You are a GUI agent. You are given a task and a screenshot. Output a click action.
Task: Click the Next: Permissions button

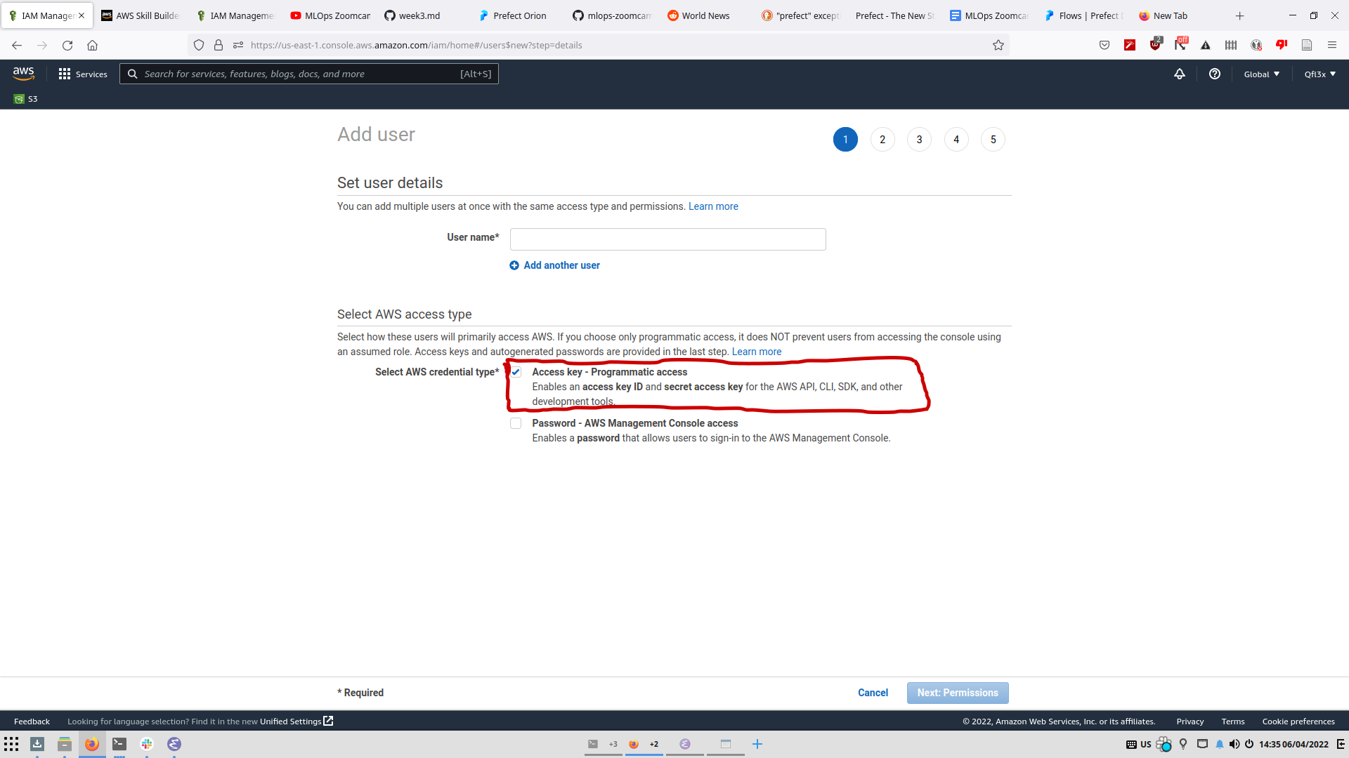(957, 693)
